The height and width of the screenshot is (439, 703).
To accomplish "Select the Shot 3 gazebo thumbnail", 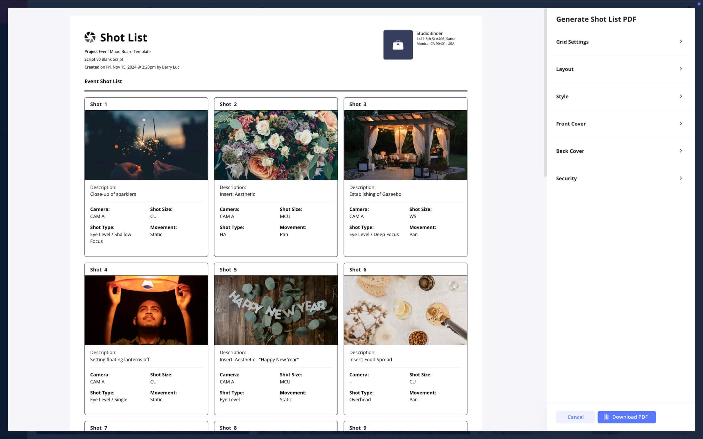I will [x=405, y=145].
